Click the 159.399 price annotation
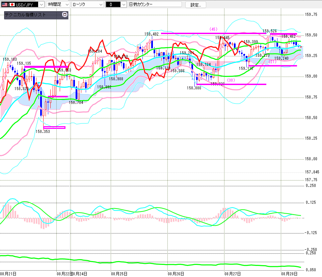This screenshot has width=322, height=277. coord(250,42)
